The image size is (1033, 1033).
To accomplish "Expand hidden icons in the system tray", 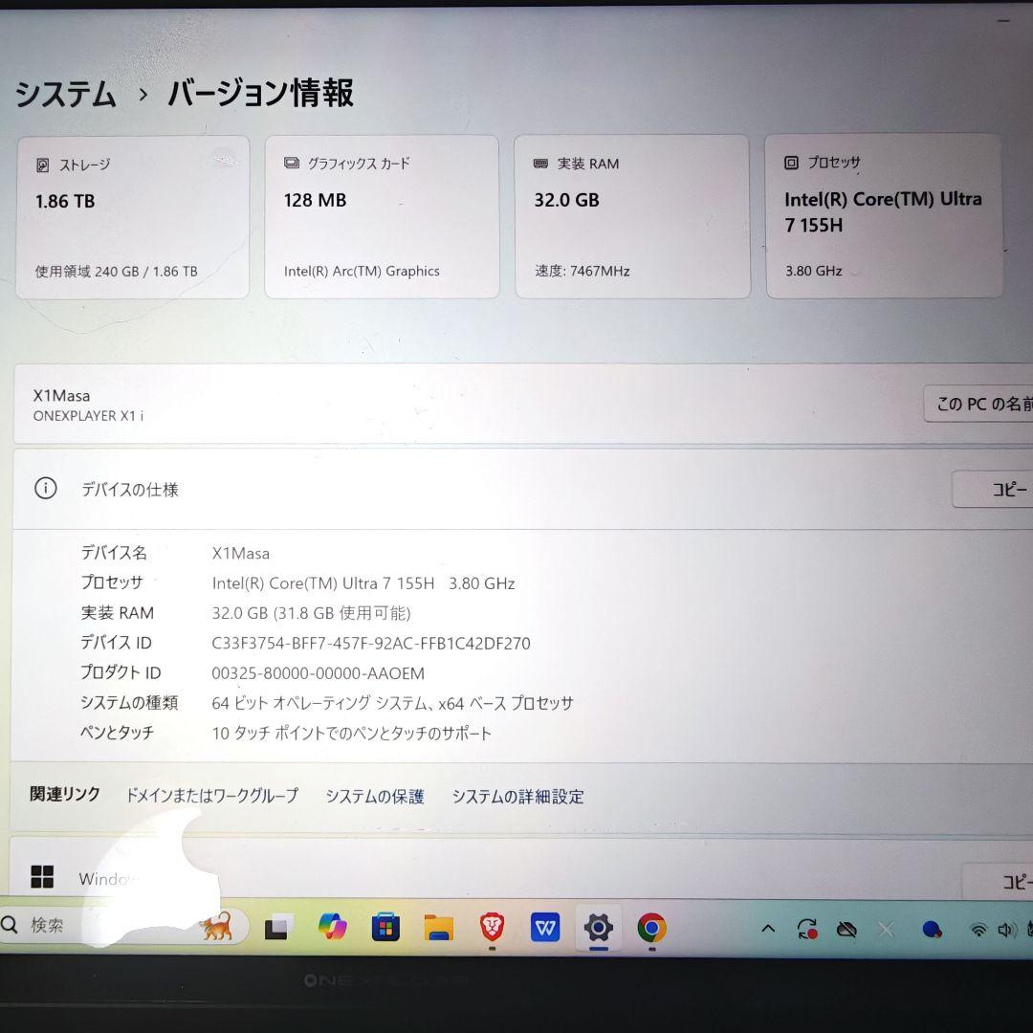I will coord(768,928).
